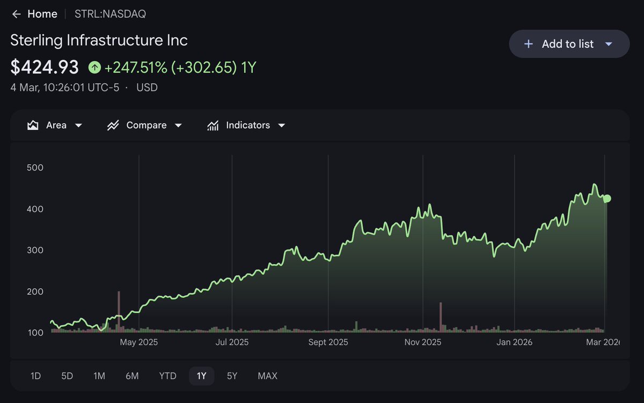
Task: Click the plus icon in Add to list
Action: [528, 44]
